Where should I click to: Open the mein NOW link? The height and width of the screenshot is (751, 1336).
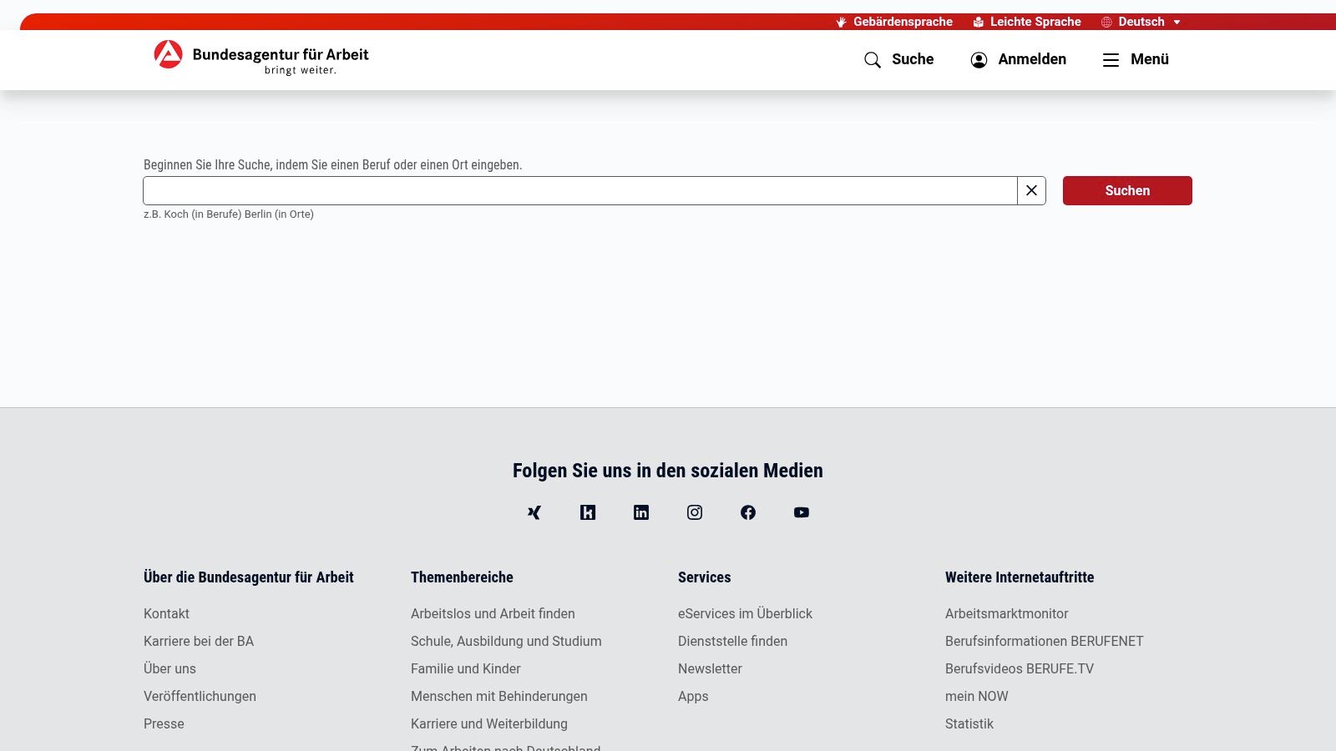(976, 696)
